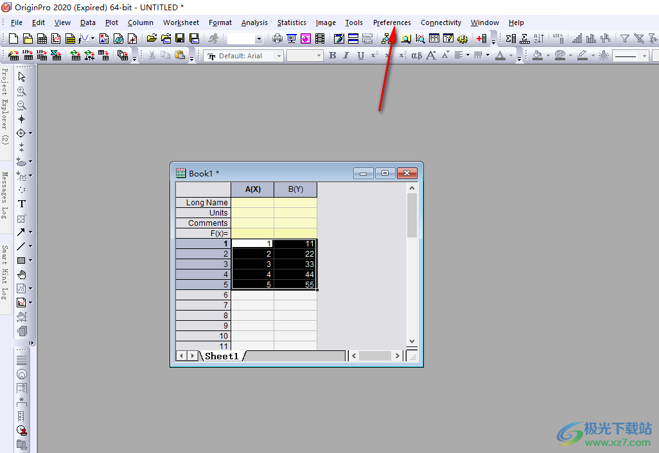Click the Line Color pencil swatch
Viewport: 659px width, 453px height.
point(582,55)
